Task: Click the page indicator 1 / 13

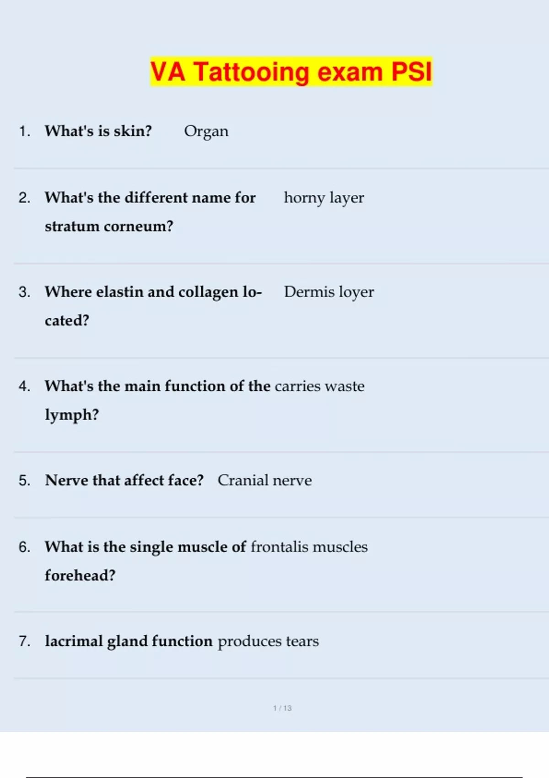Action: click(282, 708)
